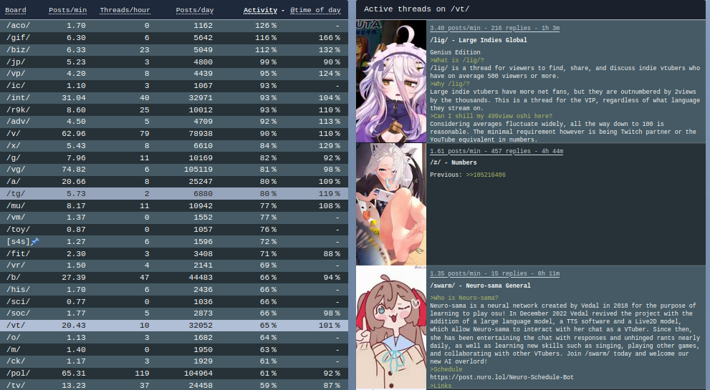710x390 pixels.
Task: Select the /r9k/ board row
Action: [x=174, y=110]
